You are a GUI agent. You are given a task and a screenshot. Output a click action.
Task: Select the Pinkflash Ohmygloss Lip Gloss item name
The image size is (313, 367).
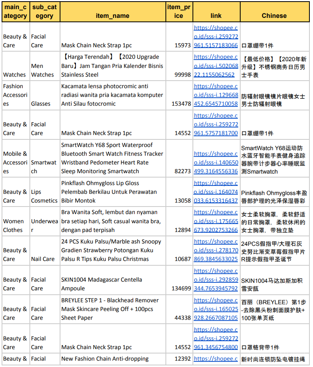[x=113, y=192]
